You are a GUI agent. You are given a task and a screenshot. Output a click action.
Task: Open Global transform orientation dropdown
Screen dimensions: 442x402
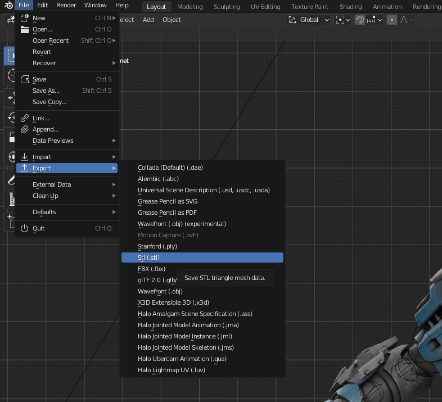coord(308,20)
